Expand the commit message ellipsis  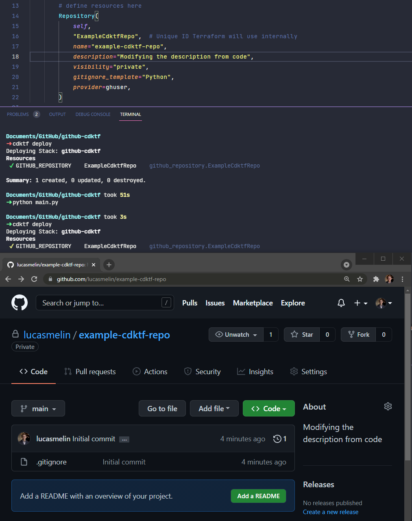click(124, 439)
